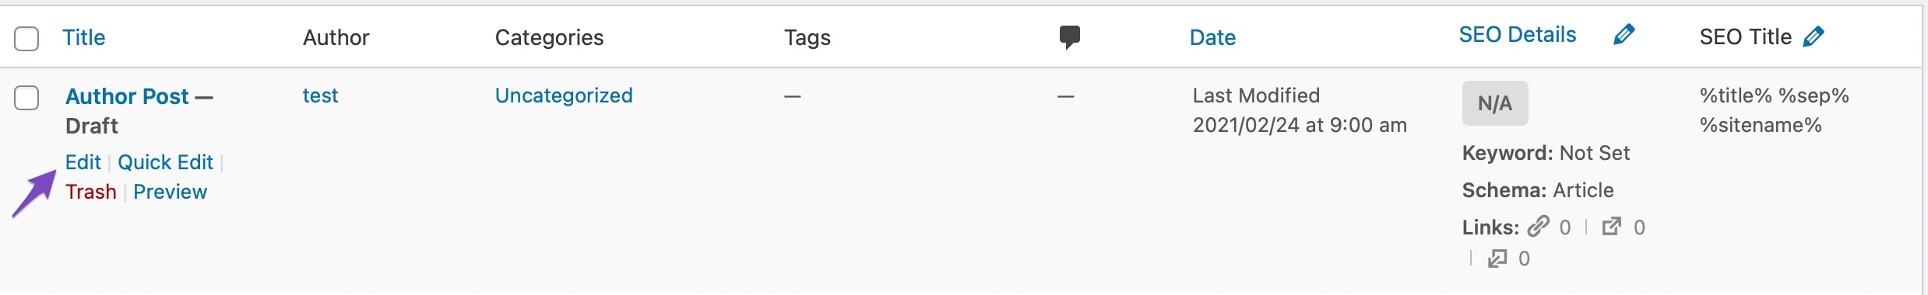Image resolution: width=1928 pixels, height=295 pixels.
Task: Filter posts by author test
Action: pyautogui.click(x=320, y=95)
